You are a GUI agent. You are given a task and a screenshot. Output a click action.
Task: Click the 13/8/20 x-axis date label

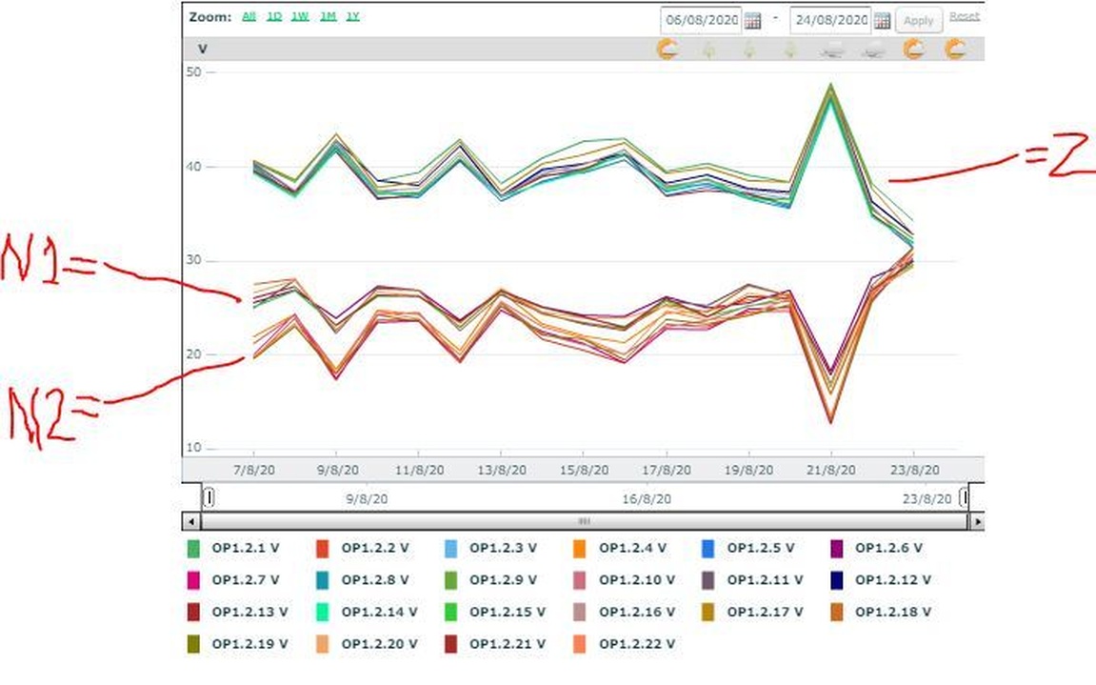pyautogui.click(x=501, y=471)
